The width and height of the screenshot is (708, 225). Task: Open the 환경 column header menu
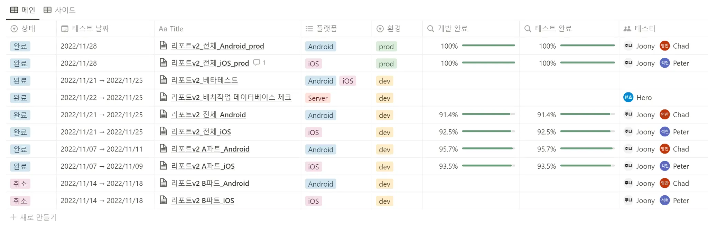(397, 29)
